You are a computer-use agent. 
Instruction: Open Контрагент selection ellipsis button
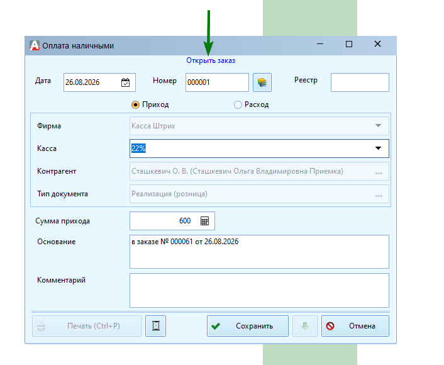click(379, 172)
